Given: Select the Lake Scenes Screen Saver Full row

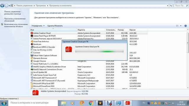Looking at the screenshot, I should point(89,75).
